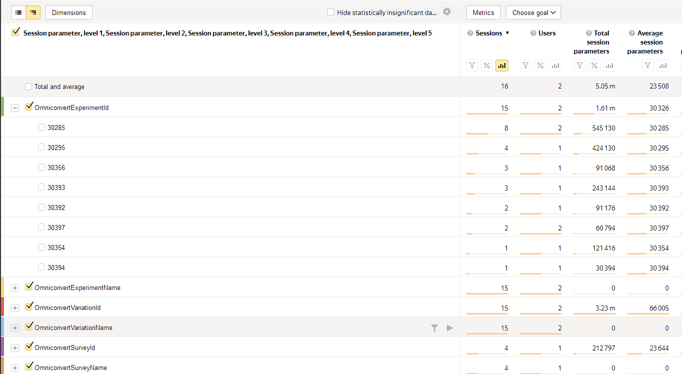Image resolution: width=682 pixels, height=374 pixels.
Task: Expand the OmniconvertVariationName row
Action: [15, 328]
